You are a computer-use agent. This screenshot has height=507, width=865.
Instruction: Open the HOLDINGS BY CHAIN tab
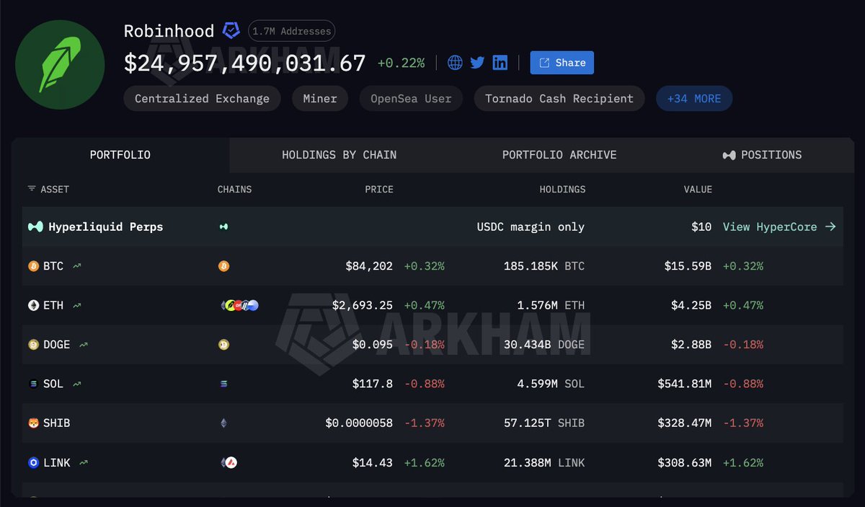(339, 155)
